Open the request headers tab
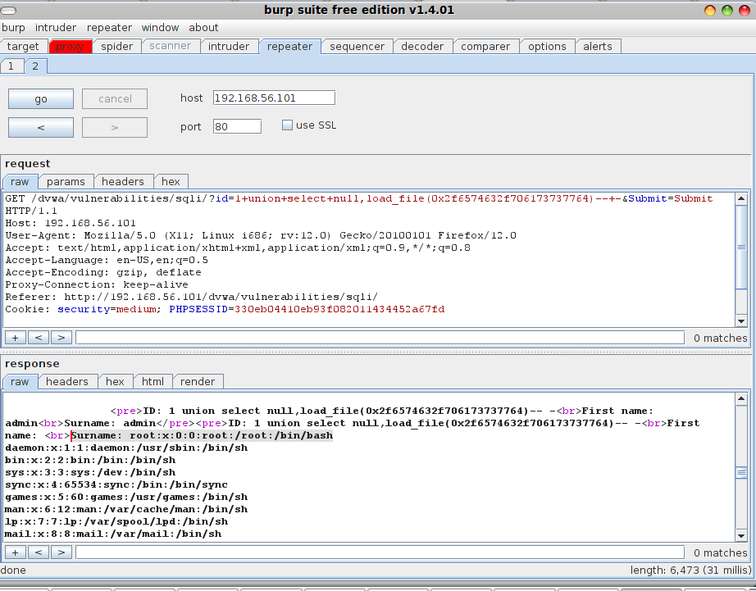Image resolution: width=756 pixels, height=591 pixels. point(122,182)
